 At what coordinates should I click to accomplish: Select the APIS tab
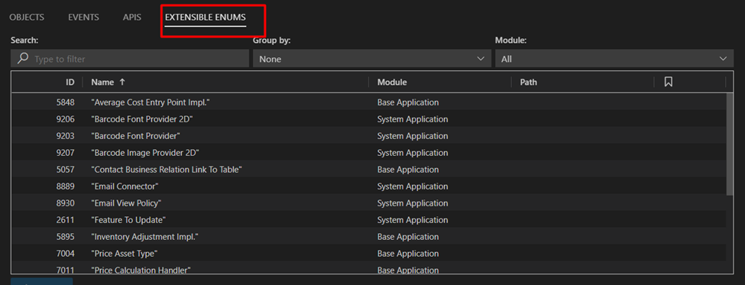132,17
